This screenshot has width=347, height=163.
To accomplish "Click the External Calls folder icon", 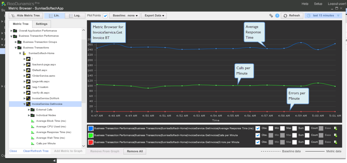I will coord(33,110).
